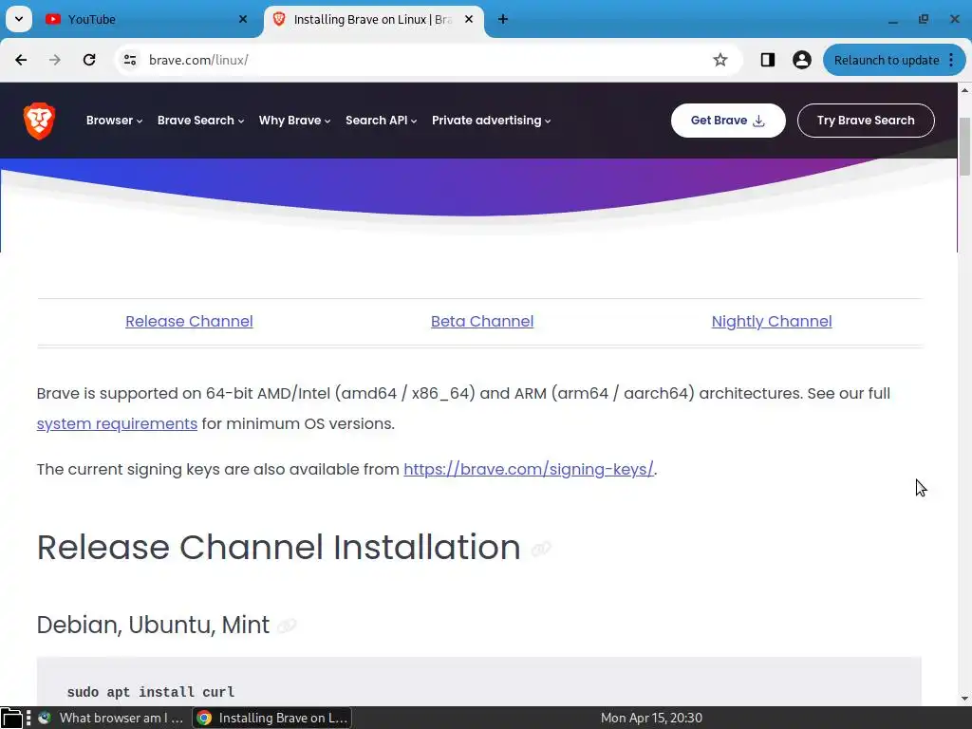The image size is (972, 729).
Task: Select Installing Brave taskbar window button
Action: 272,718
